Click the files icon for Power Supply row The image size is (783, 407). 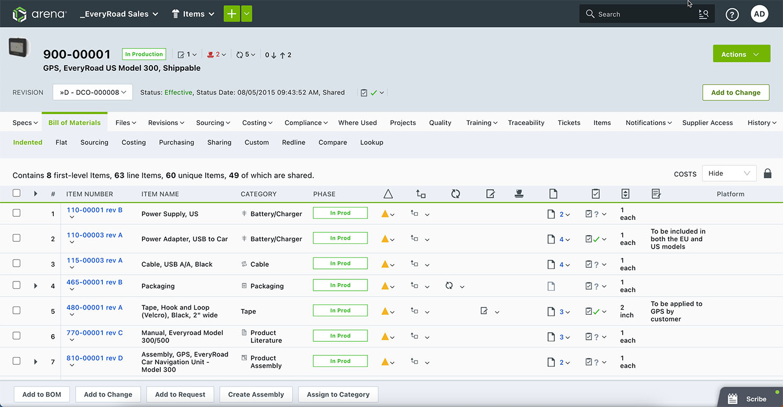(551, 214)
